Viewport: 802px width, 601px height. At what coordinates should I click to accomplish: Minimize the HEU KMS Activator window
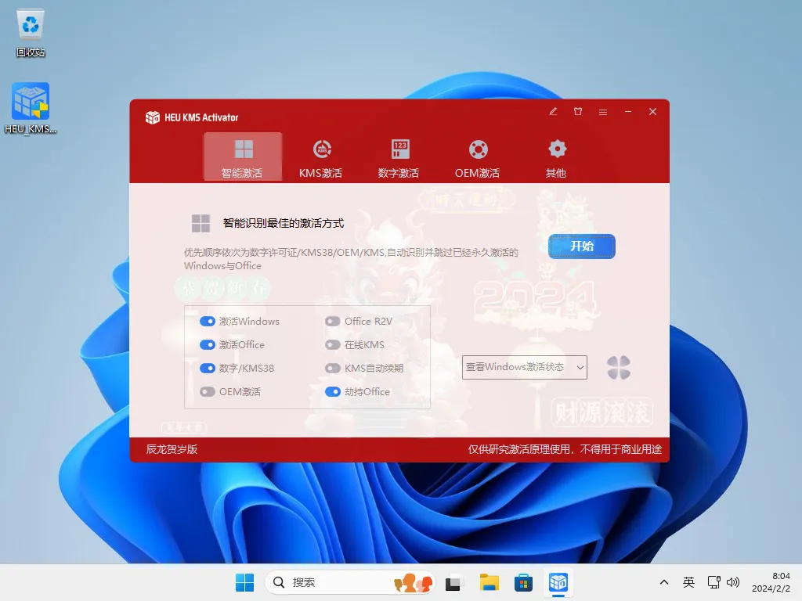tap(628, 111)
